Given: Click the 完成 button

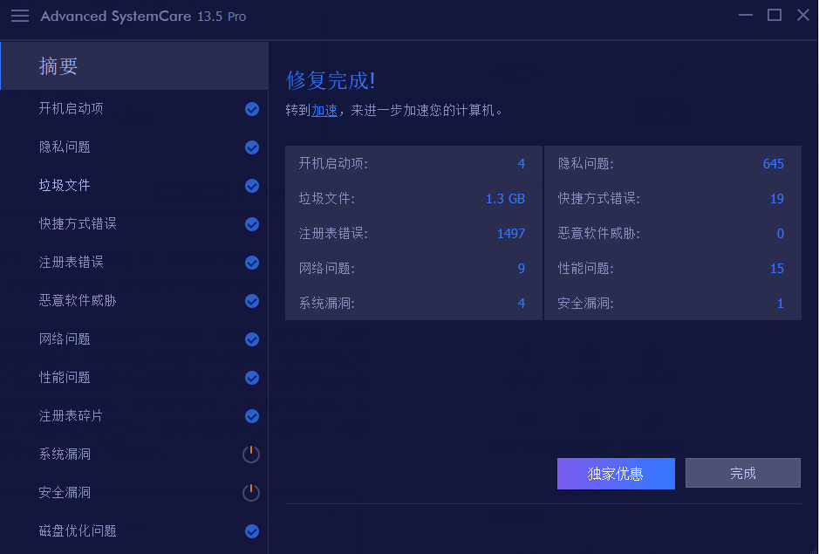Looking at the screenshot, I should tap(743, 473).
